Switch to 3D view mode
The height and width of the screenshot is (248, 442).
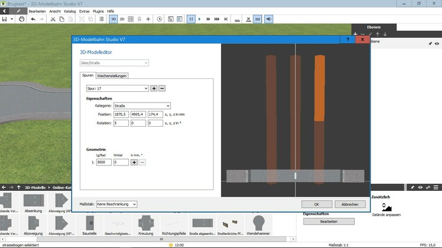tap(113, 19)
